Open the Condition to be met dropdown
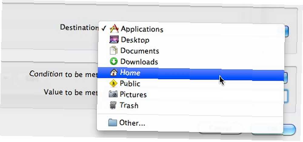Screen dimensions: 303x142 coord(286,77)
